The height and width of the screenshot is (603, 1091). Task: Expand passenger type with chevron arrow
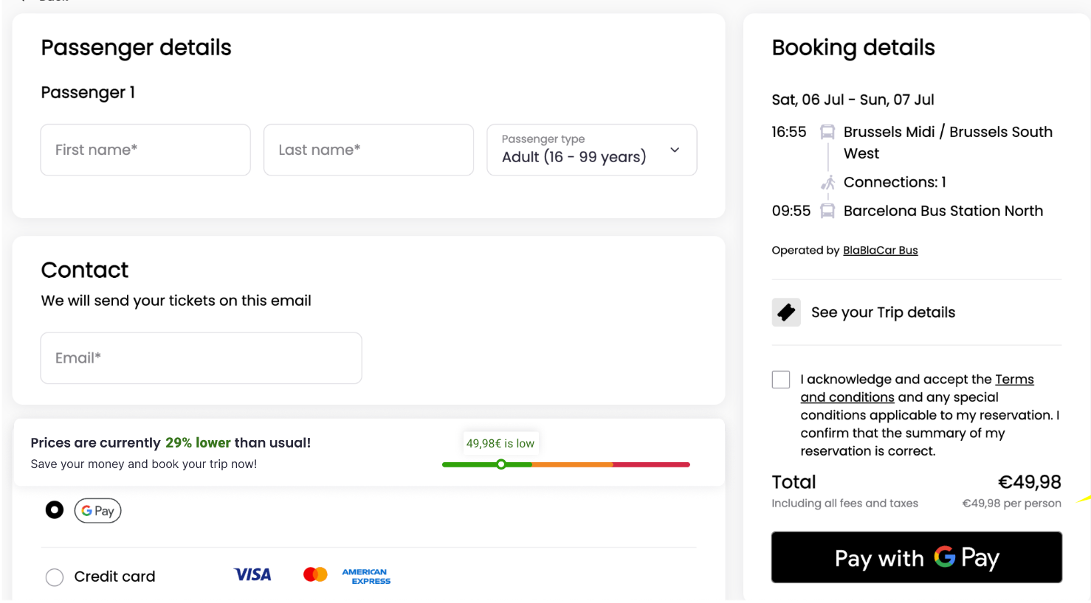pos(675,150)
